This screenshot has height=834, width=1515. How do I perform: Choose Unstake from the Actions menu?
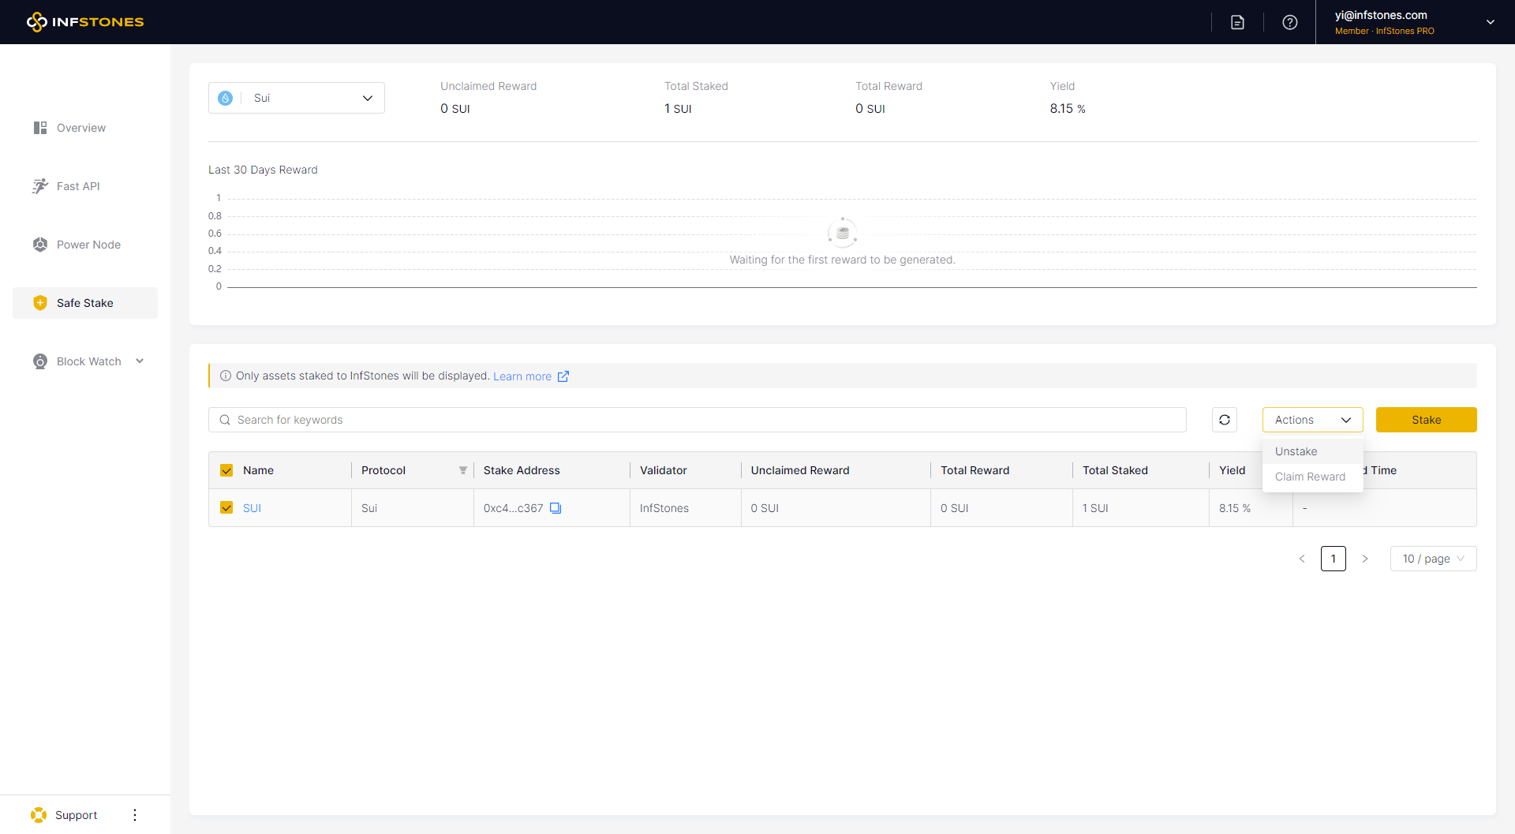pyautogui.click(x=1313, y=451)
